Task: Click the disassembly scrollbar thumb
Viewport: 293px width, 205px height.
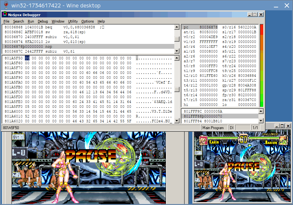Action: click(x=177, y=39)
